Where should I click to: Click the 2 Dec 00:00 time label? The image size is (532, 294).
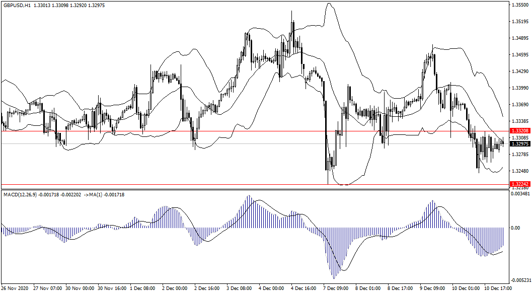(174, 289)
